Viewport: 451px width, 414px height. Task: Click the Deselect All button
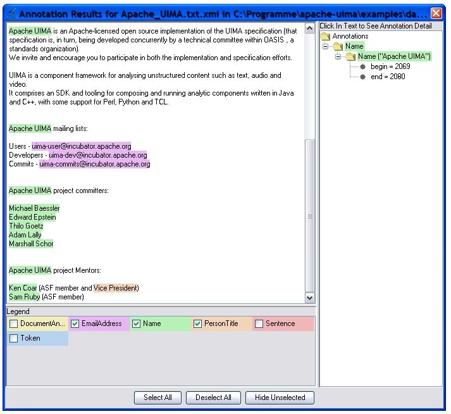(213, 398)
